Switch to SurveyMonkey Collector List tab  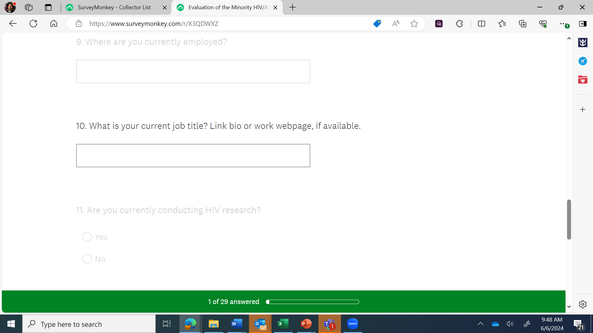pos(114,7)
